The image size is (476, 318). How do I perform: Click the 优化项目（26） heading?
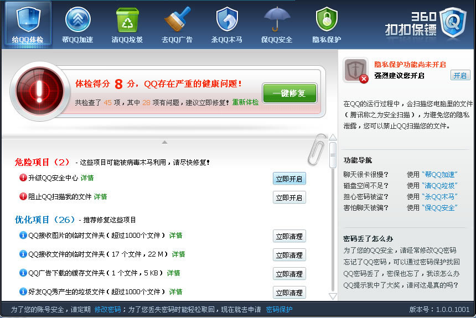45,220
